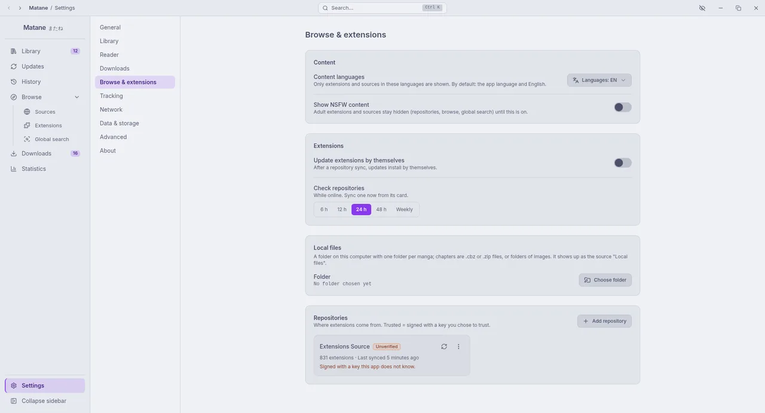Click the Choose folder folder icon
The width and height of the screenshot is (765, 413).
587,280
